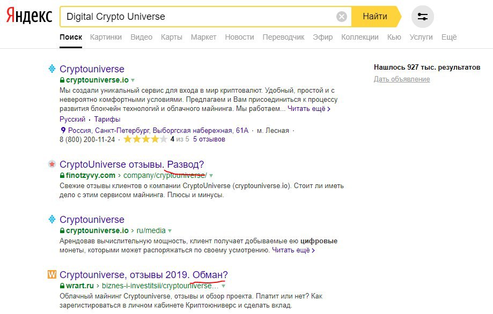Click the company/cryptouniverse/ URL path
The width and height of the screenshot is (493, 314).
pos(165,175)
